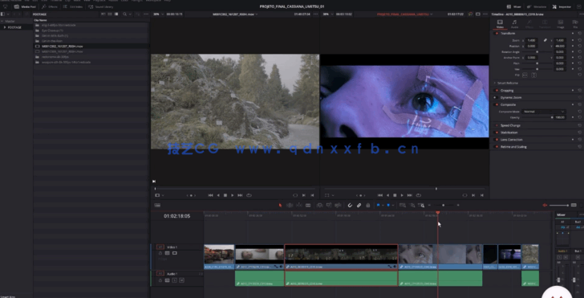Open Timeline View Options icon

tap(157, 205)
